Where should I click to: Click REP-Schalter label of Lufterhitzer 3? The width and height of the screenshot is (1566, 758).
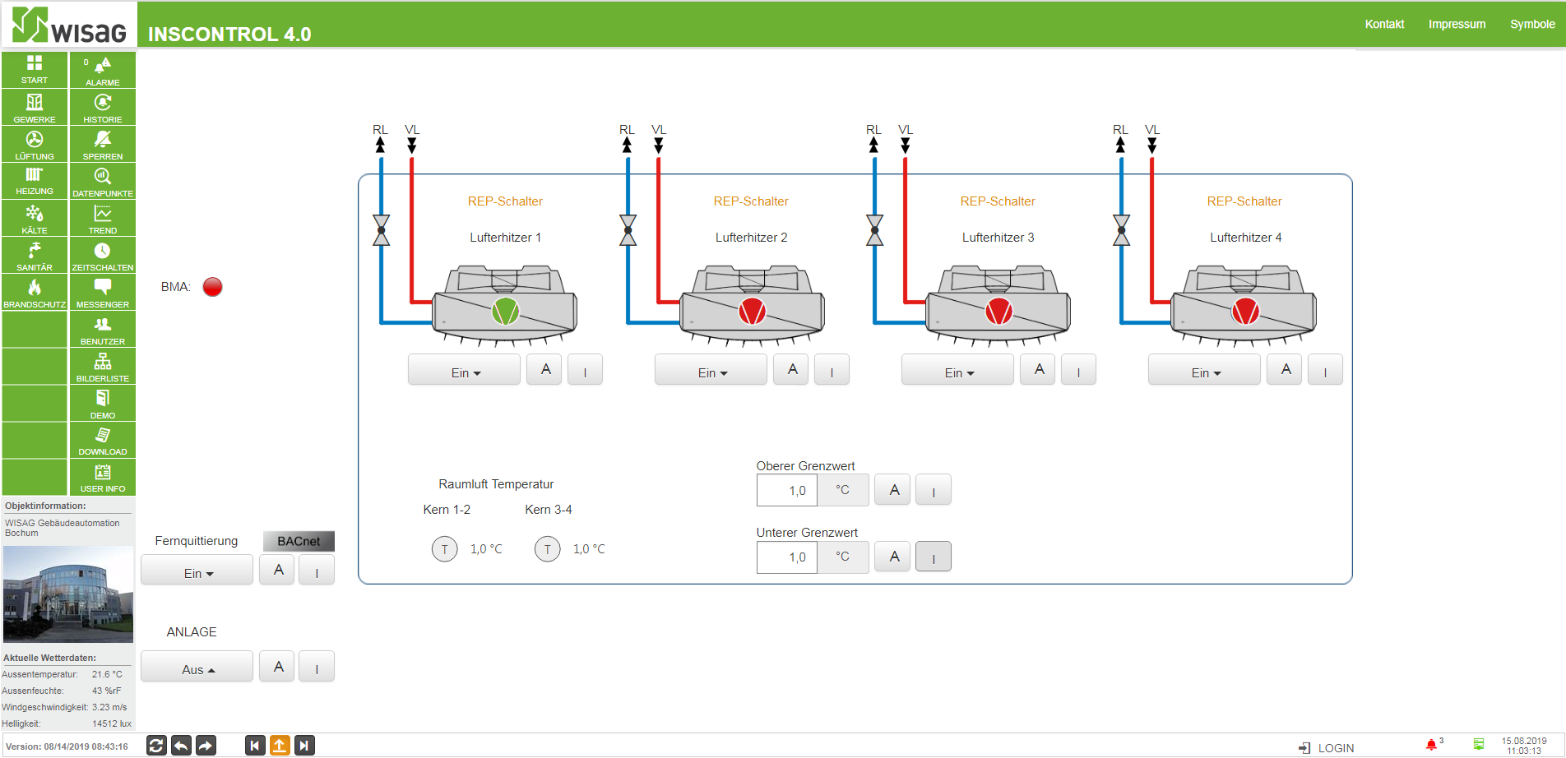(x=998, y=201)
